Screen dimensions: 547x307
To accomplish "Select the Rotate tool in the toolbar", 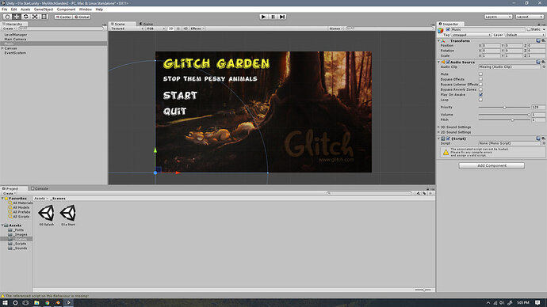I will tap(26, 17).
